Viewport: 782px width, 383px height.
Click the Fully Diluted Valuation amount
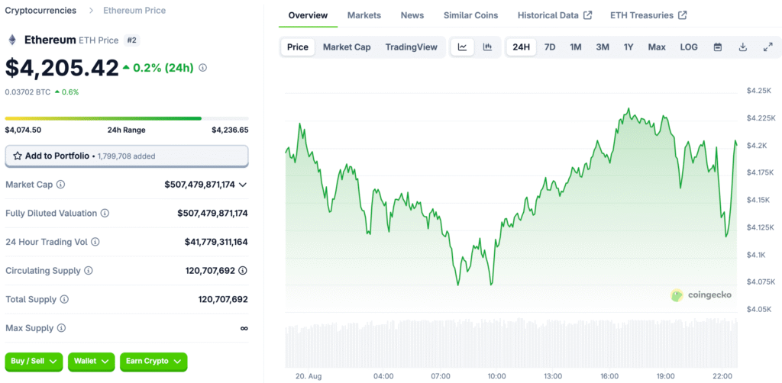click(x=212, y=213)
